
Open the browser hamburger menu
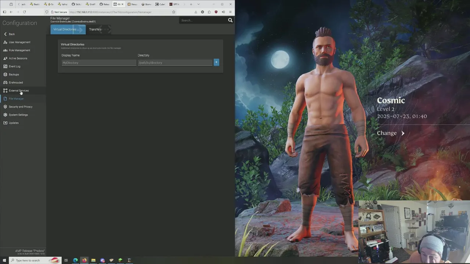[230, 12]
